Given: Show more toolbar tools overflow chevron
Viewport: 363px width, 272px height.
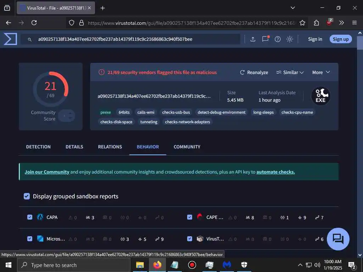Looking at the screenshot, I should tap(341, 23).
